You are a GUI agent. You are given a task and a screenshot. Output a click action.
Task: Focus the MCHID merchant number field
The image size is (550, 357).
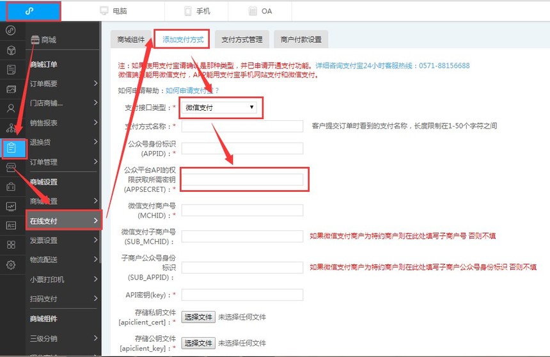tap(242, 210)
